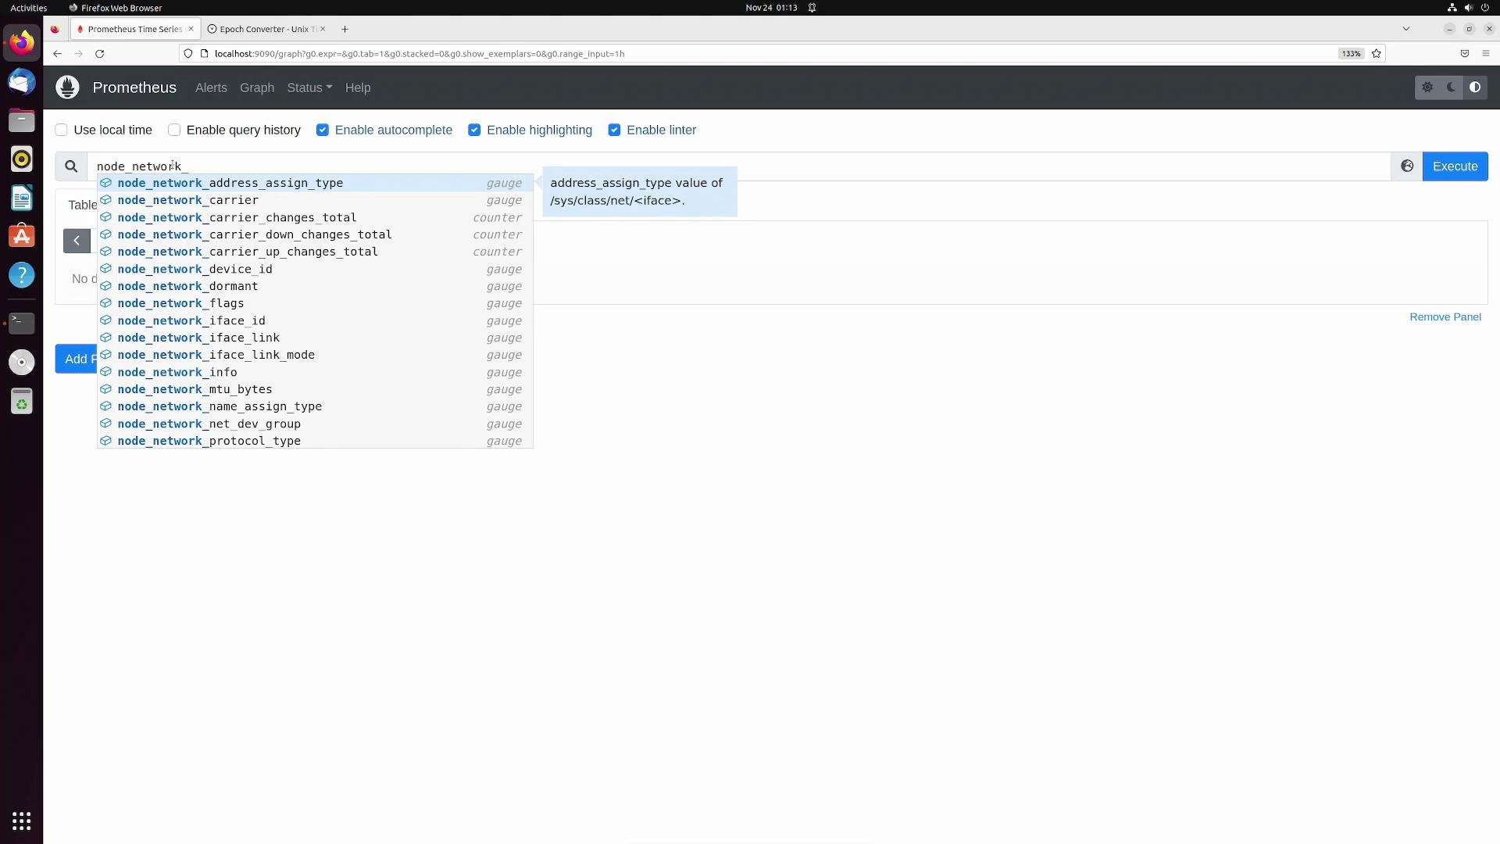Click into the expression query input field

click(x=738, y=166)
